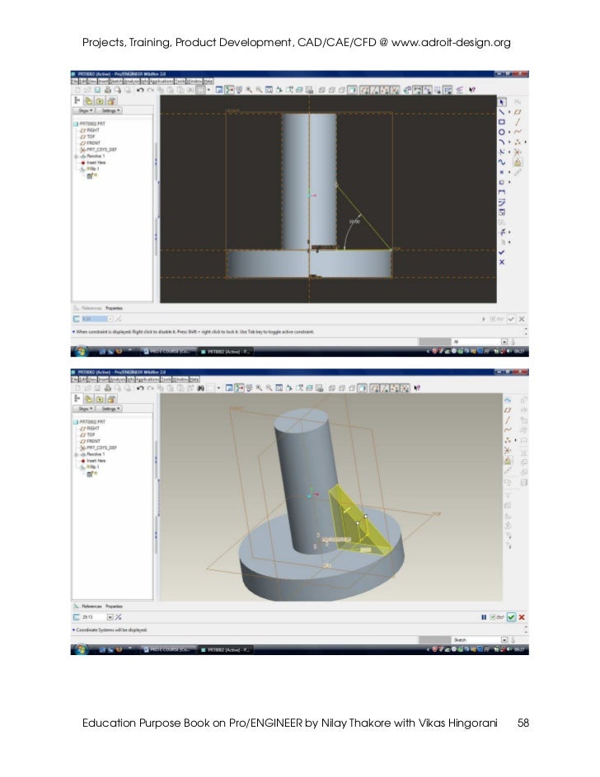
Task: Click the Datum Axis tool in rib preview right toolbar
Action: 508,419
